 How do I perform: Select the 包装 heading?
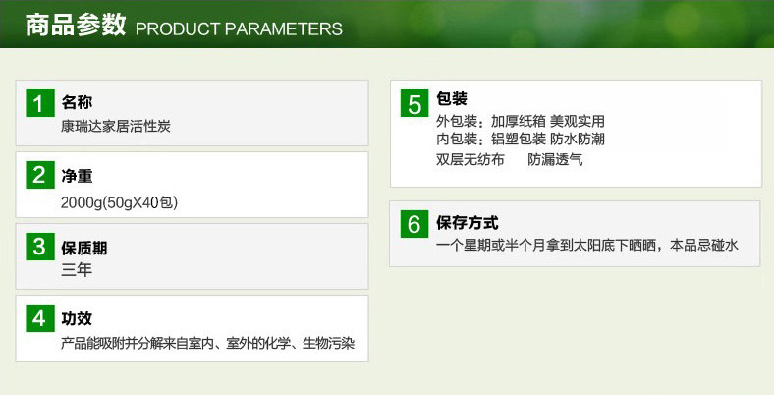coord(451,99)
